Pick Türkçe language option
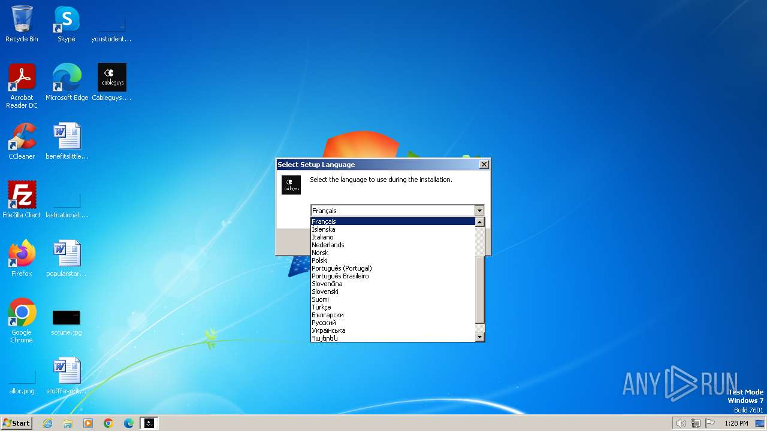Screen dimensions: 767x431 [x=392, y=307]
